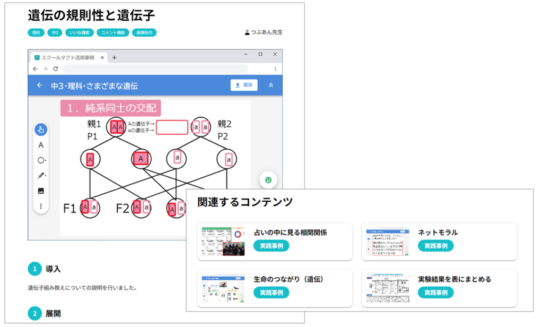Click the 提出 submit button
This screenshot has height=327, width=543.
244,85
